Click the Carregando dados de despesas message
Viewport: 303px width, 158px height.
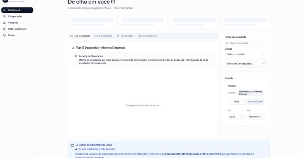pos(143,106)
